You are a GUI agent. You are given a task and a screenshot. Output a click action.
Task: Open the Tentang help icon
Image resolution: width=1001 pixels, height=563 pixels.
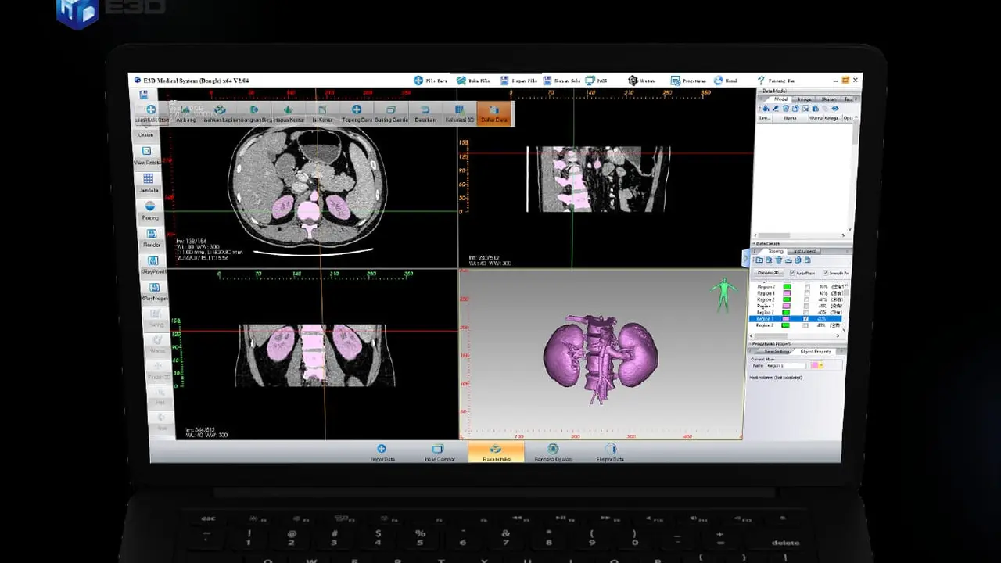tap(761, 81)
